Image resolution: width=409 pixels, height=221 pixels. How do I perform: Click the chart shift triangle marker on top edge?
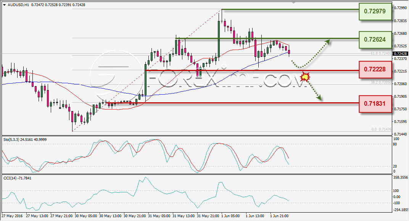click(294, 3)
